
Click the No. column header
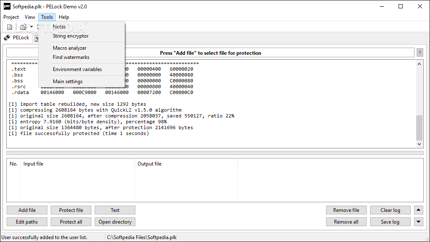14,164
